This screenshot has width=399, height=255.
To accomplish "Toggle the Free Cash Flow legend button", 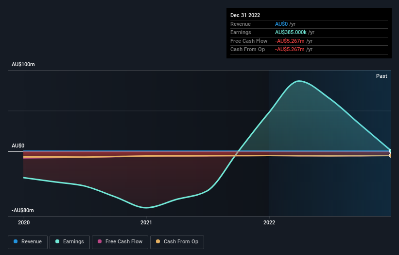I will 120,242.
